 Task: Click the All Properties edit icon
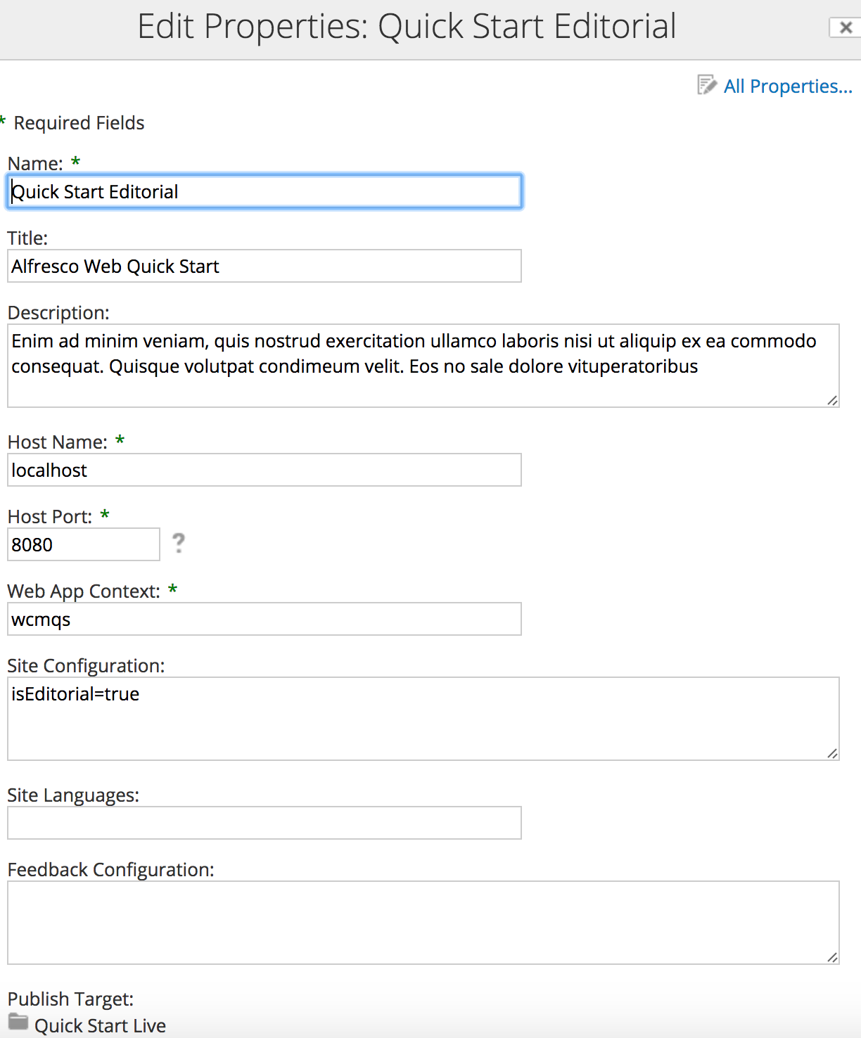point(706,85)
